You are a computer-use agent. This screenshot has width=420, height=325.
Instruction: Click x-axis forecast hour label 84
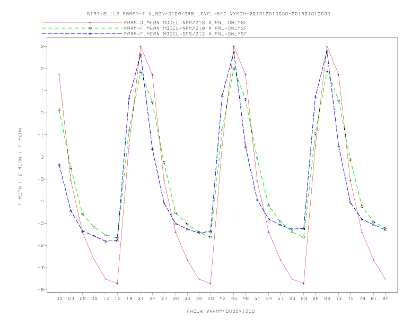tap(385, 298)
